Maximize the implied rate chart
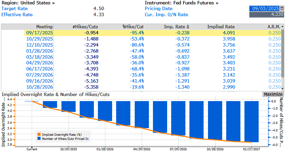 coord(273,94)
